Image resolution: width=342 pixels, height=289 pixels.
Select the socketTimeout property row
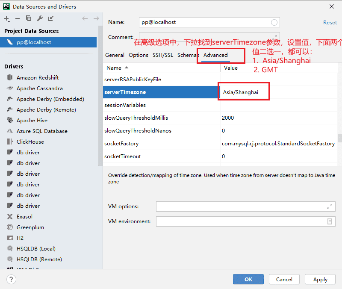(x=162, y=156)
